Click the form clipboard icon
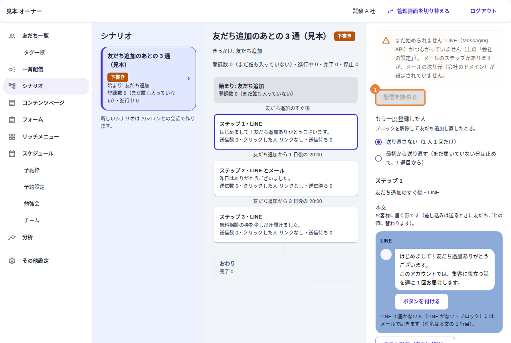 tap(12, 120)
